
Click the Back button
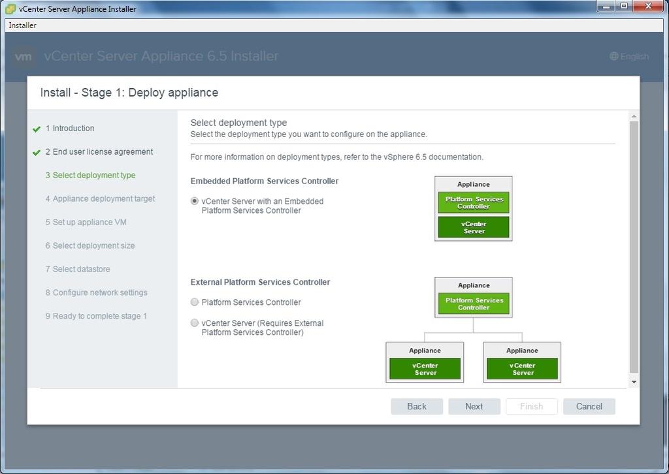[417, 406]
